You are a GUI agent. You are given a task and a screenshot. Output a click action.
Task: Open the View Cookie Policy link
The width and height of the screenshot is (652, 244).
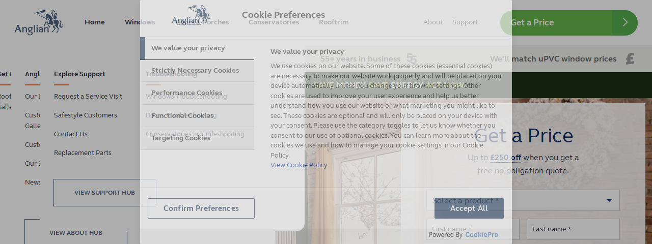coord(299,165)
